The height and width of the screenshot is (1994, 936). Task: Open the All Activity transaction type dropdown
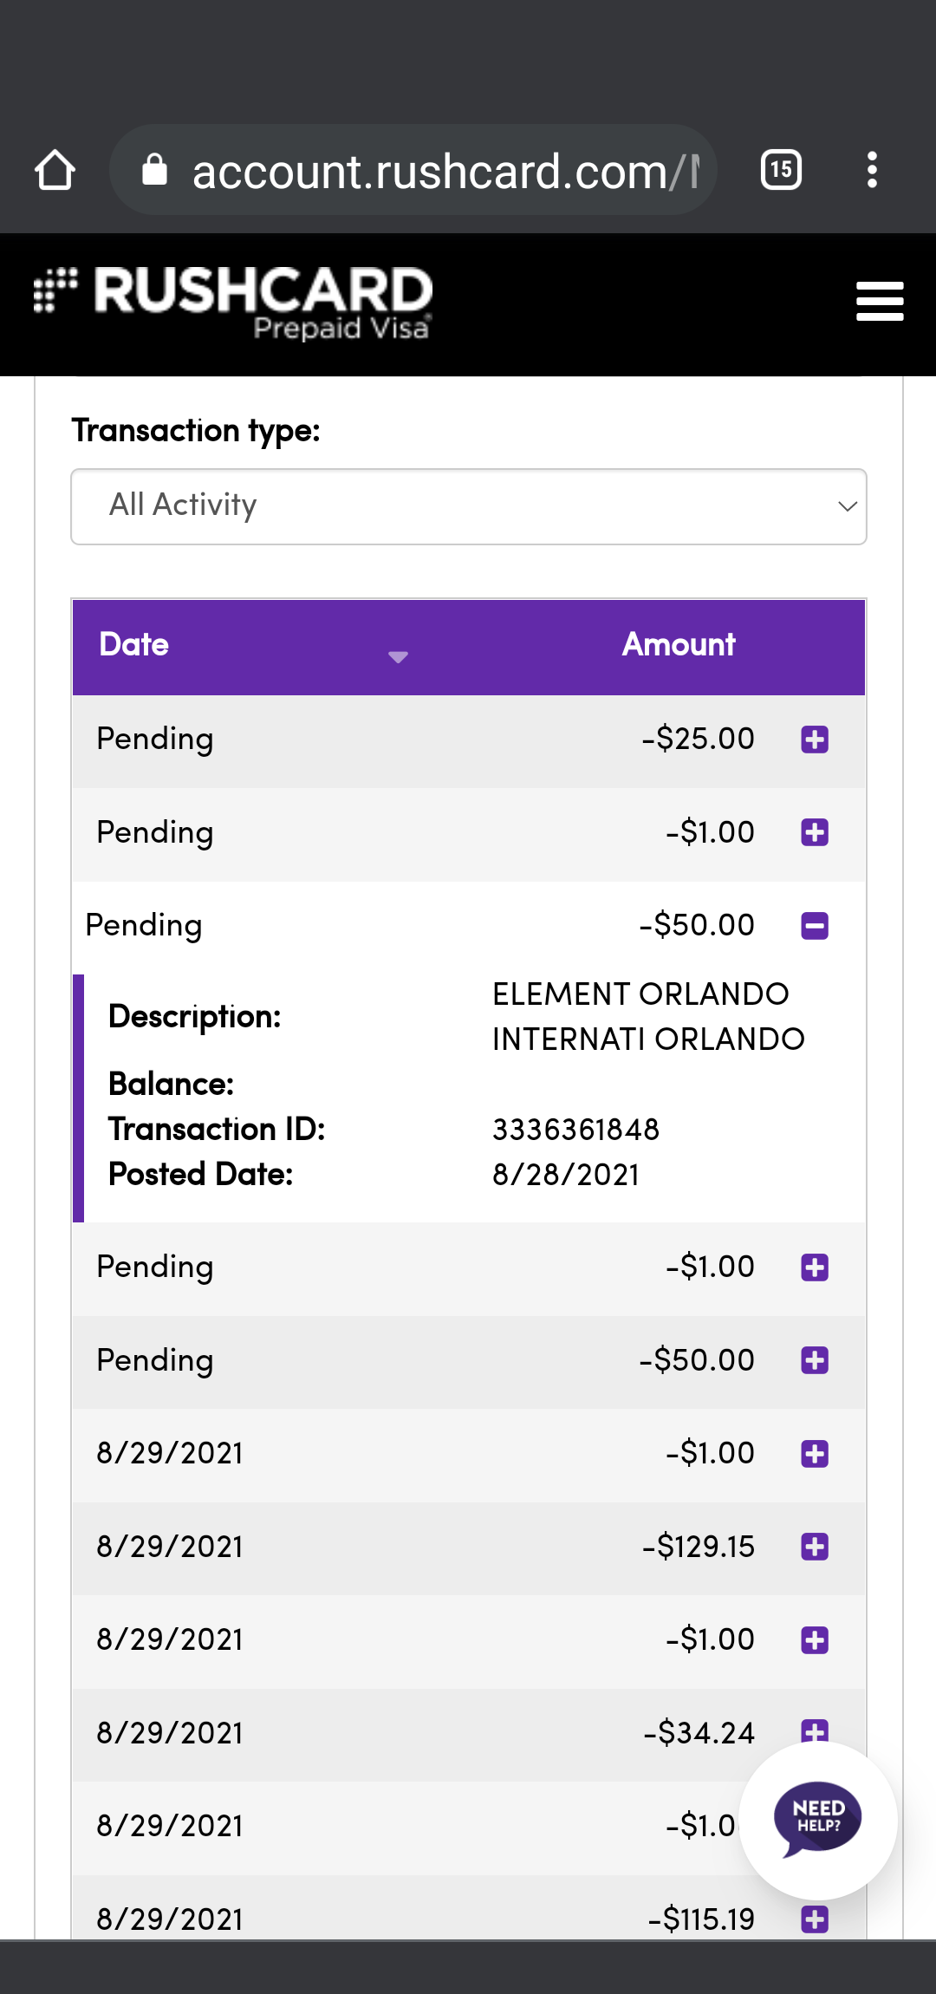(468, 506)
